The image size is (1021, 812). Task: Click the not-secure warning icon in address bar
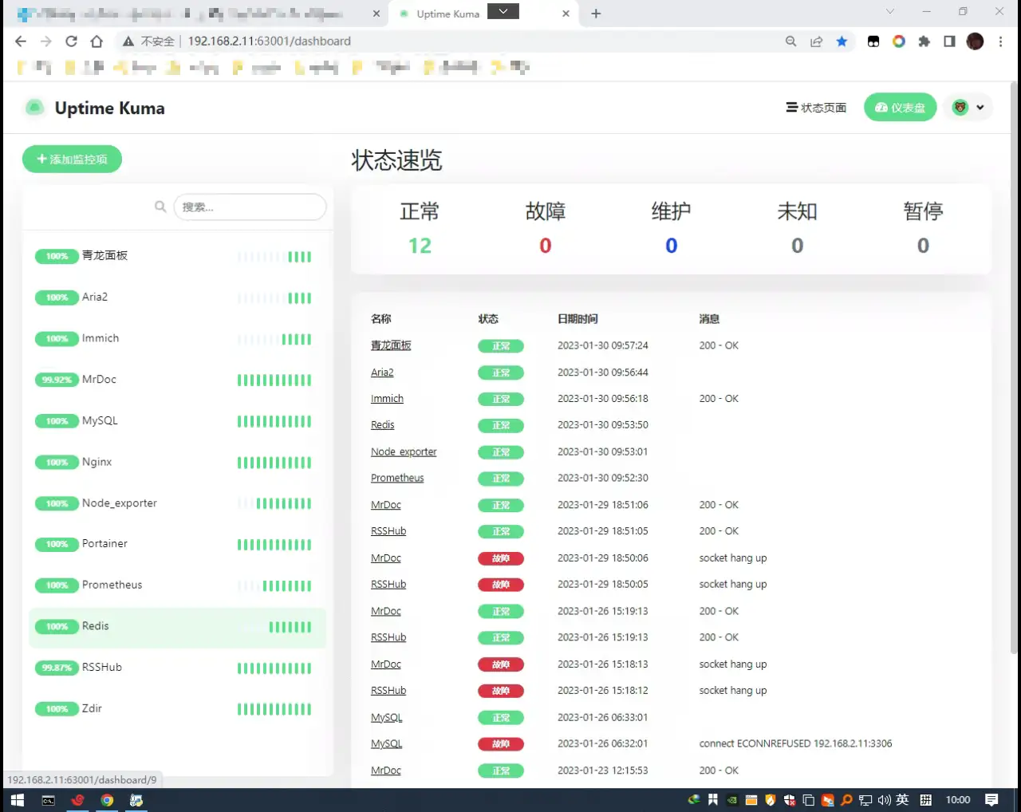coord(128,41)
